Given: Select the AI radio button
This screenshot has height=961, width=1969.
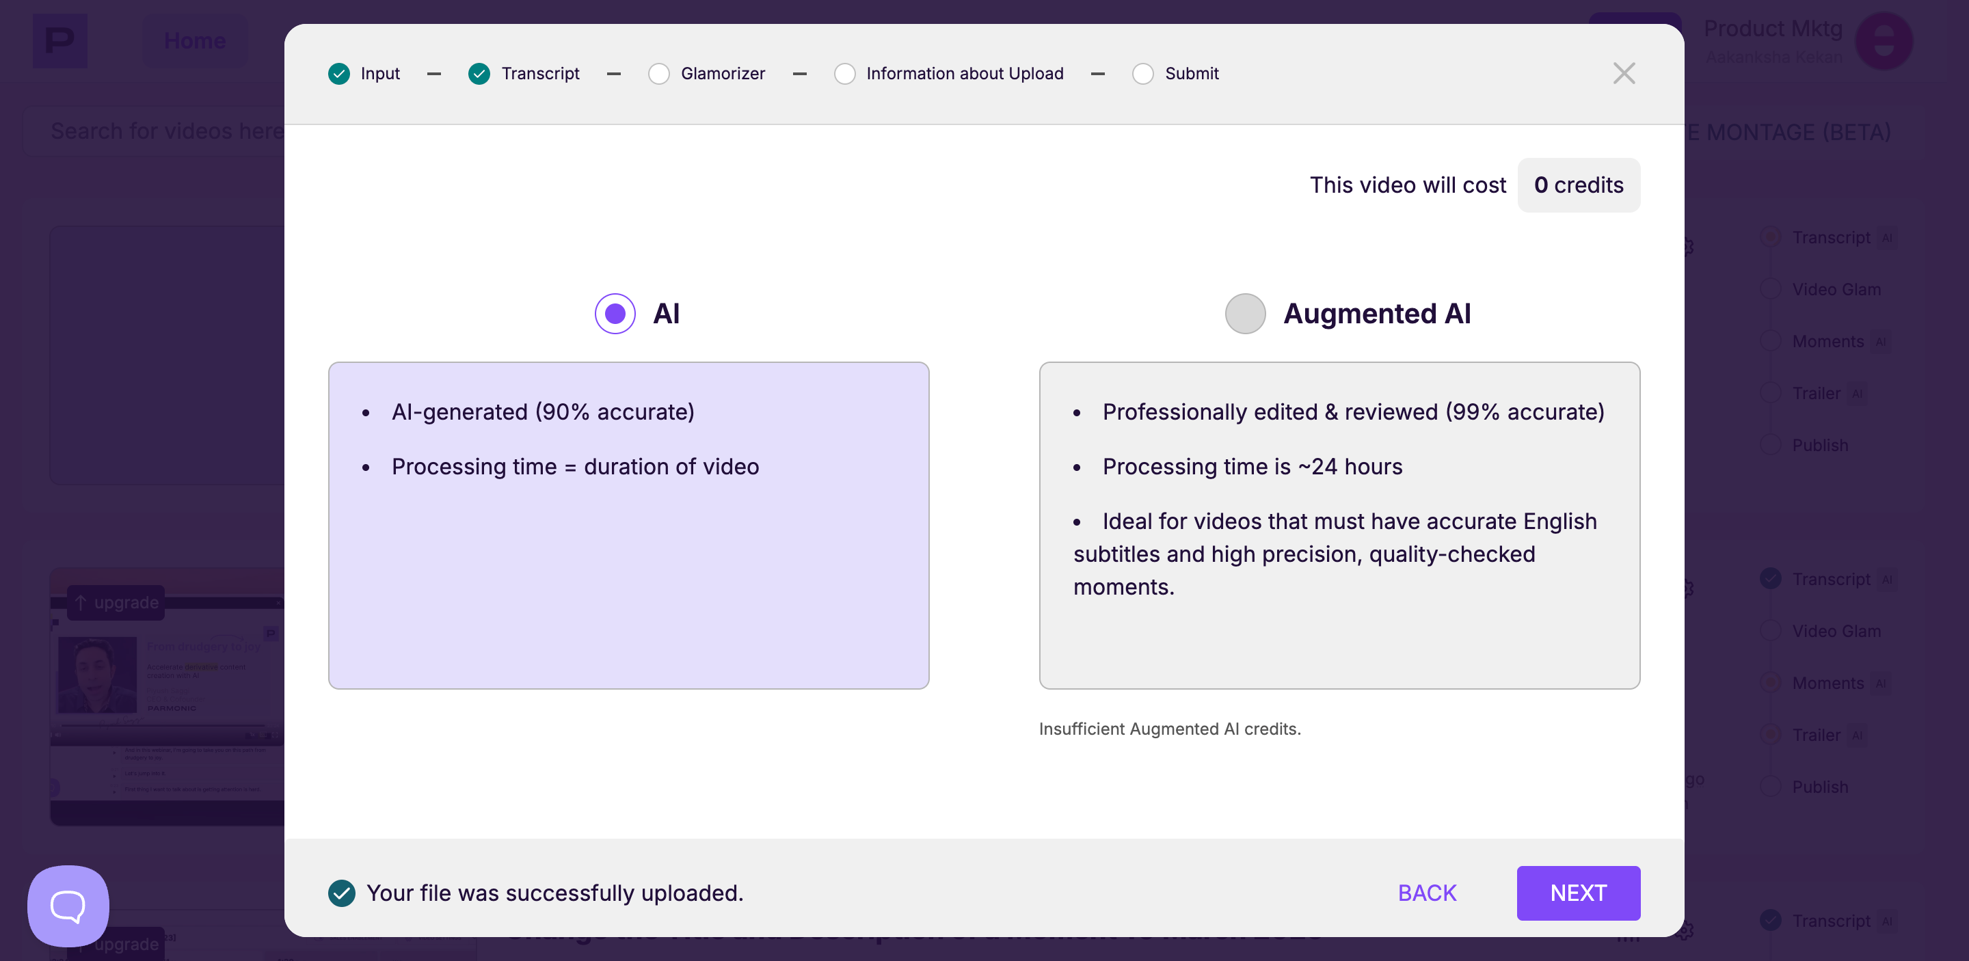Looking at the screenshot, I should pos(615,313).
